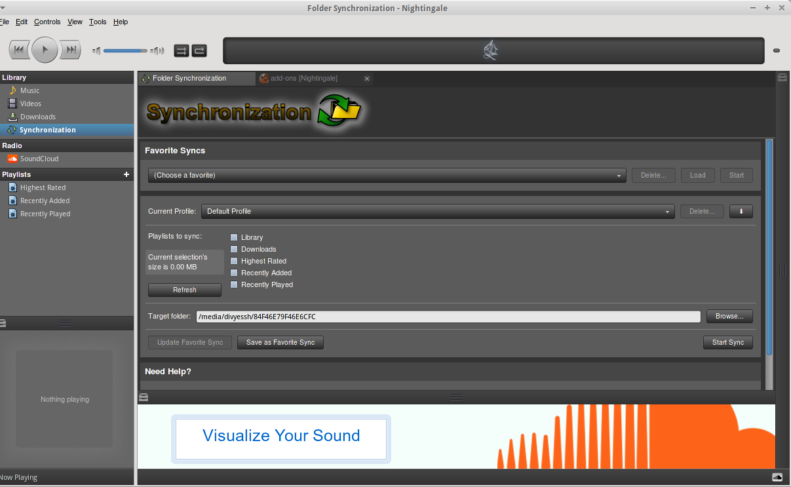This screenshot has height=487, width=791.
Task: Open the Edit menu
Action: [x=22, y=22]
